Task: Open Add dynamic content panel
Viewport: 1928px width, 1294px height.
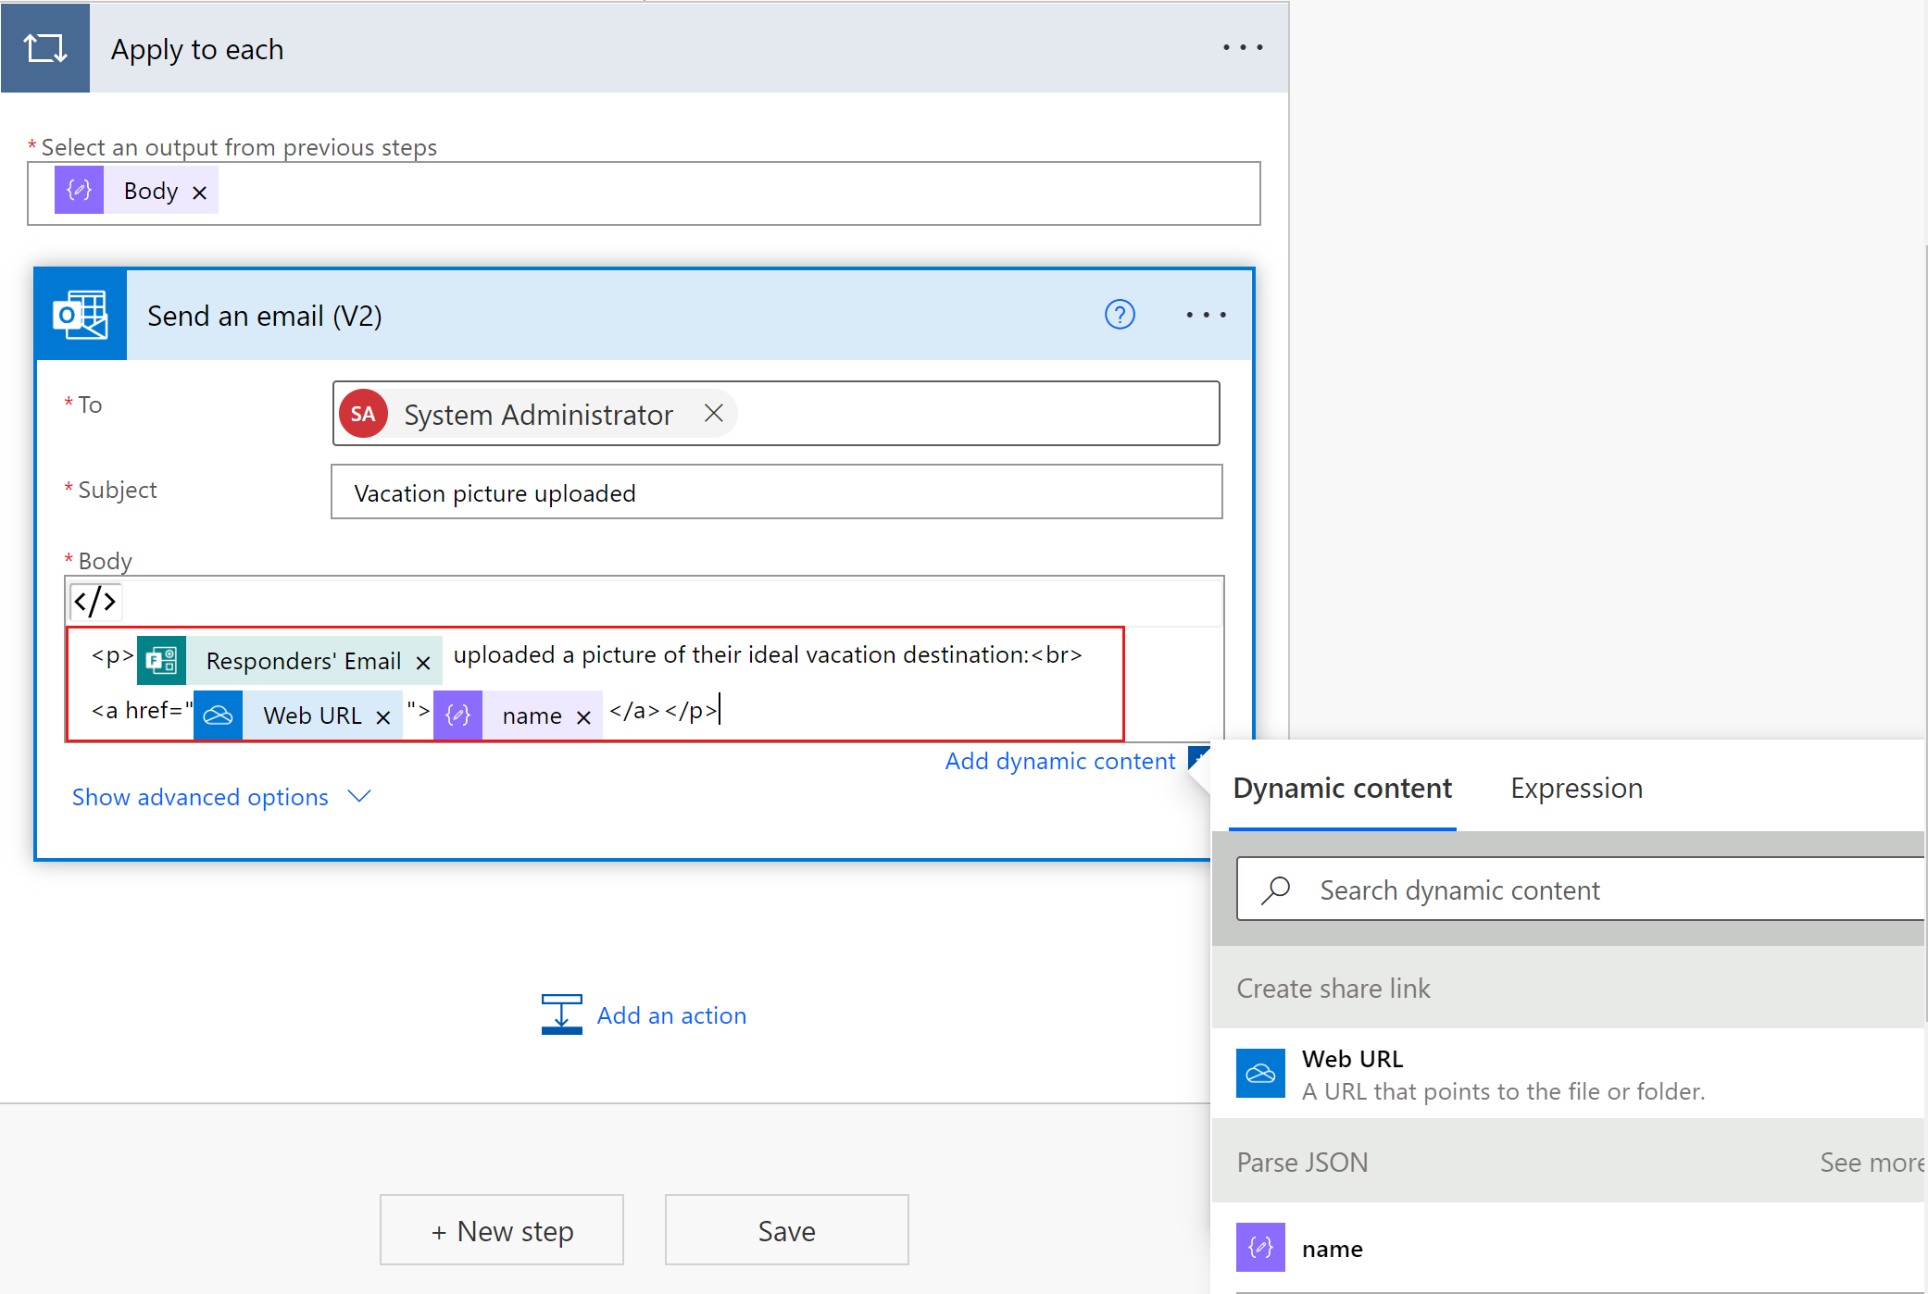Action: click(1058, 761)
